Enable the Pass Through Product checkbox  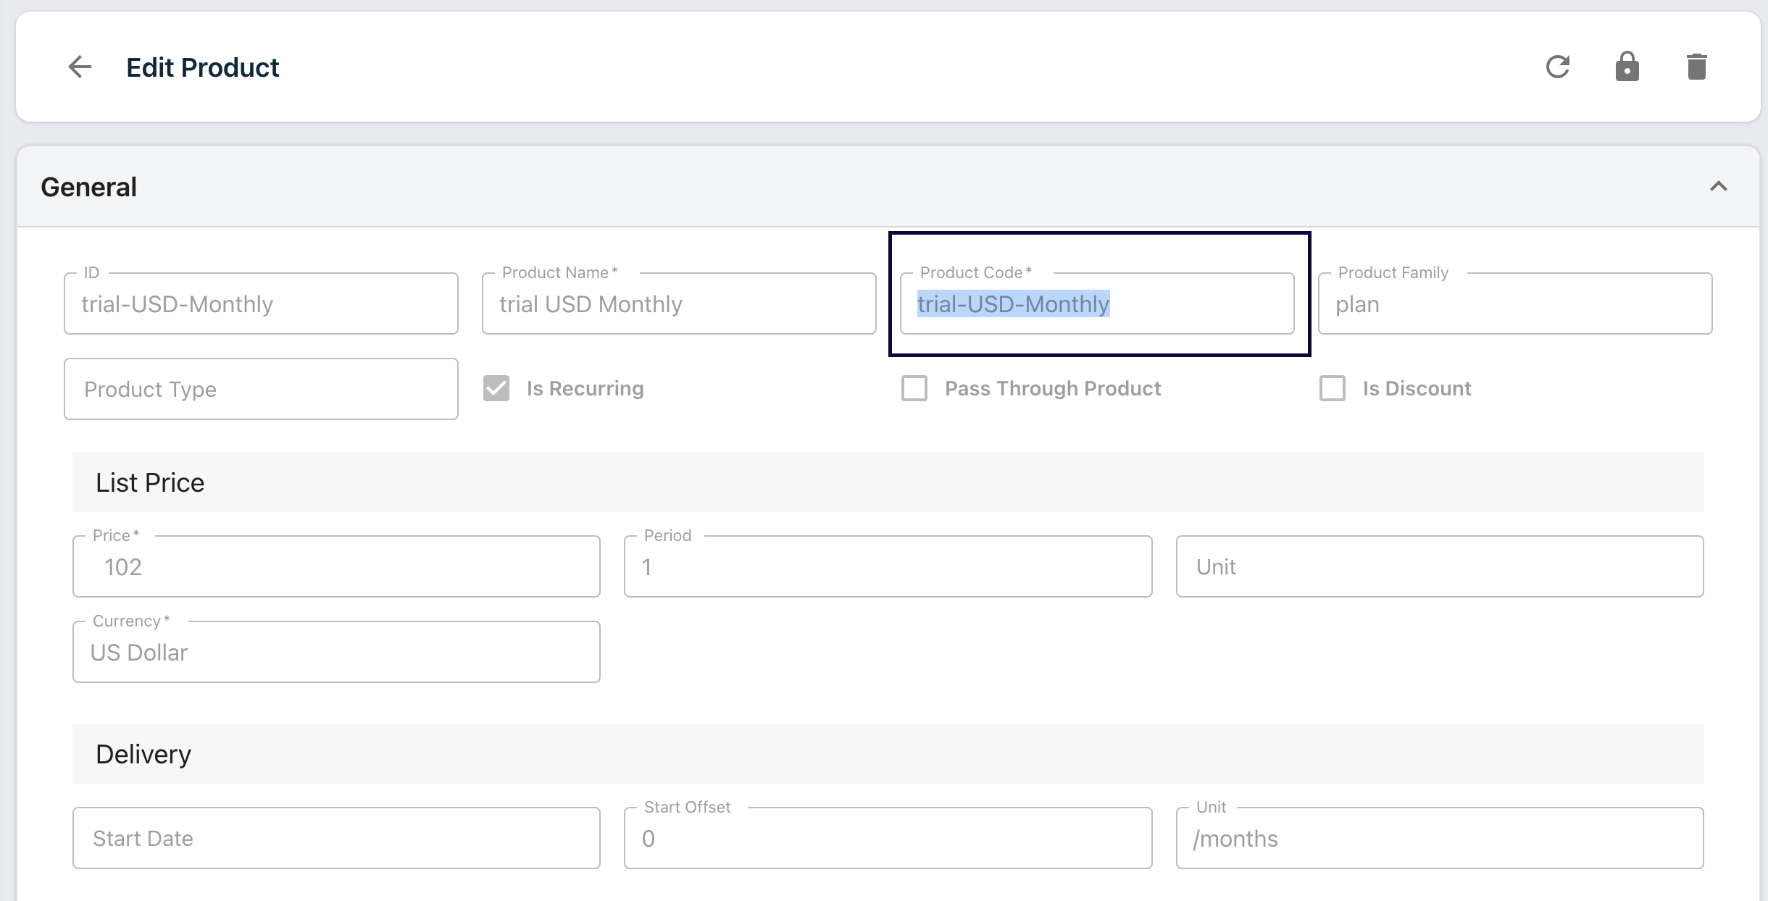click(x=914, y=388)
